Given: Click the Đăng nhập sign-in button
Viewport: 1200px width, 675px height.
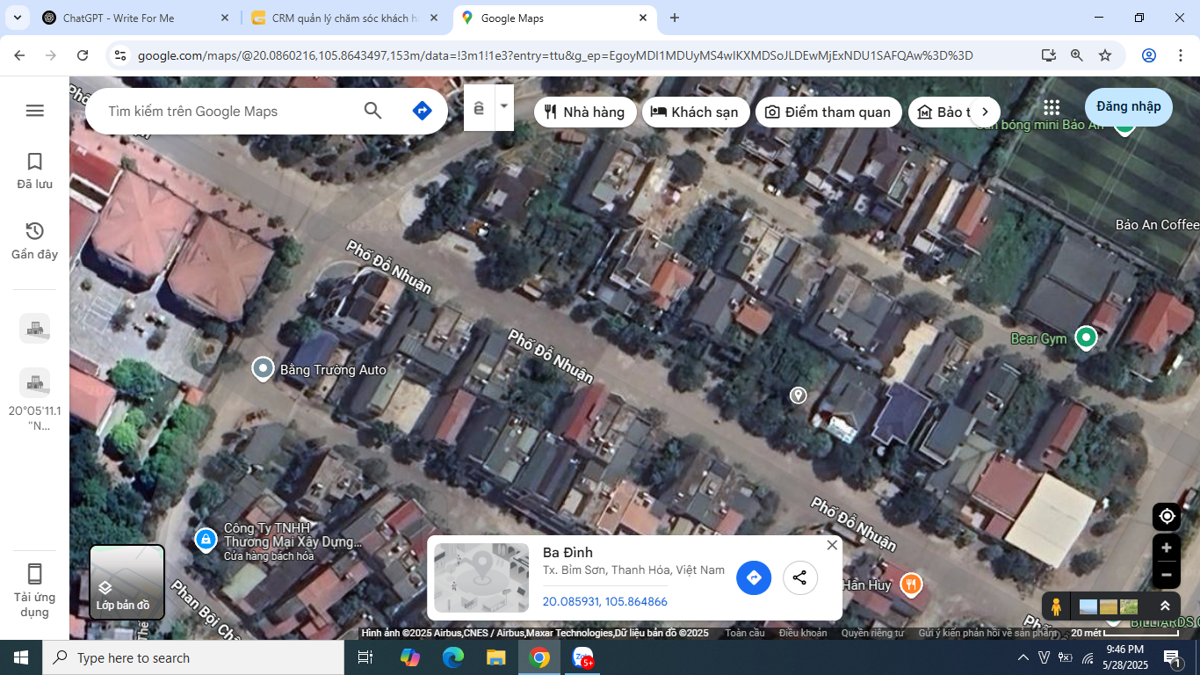Looking at the screenshot, I should pyautogui.click(x=1129, y=106).
